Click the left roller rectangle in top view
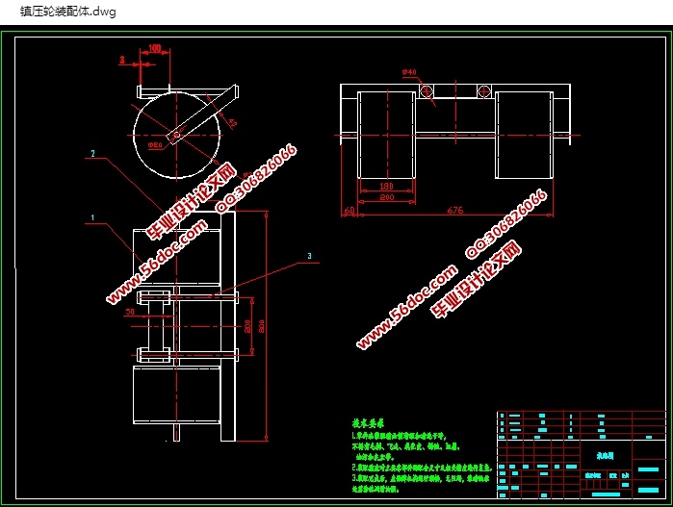 pyautogui.click(x=386, y=134)
